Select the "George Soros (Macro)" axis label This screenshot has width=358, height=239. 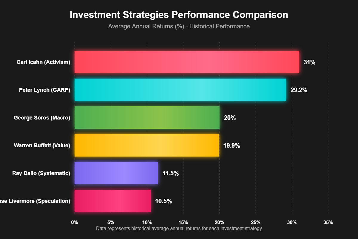coord(42,118)
